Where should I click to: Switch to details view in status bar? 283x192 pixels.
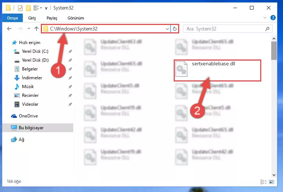tap(263, 182)
